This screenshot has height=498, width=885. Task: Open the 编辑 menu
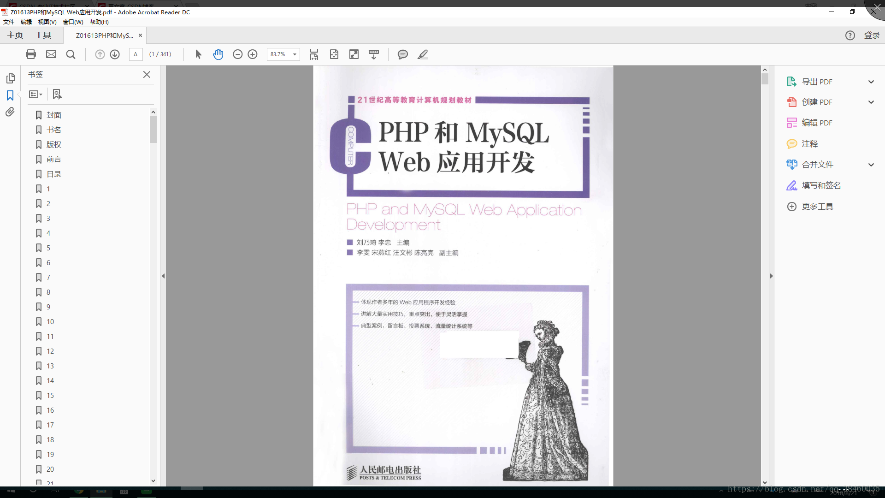(26, 22)
